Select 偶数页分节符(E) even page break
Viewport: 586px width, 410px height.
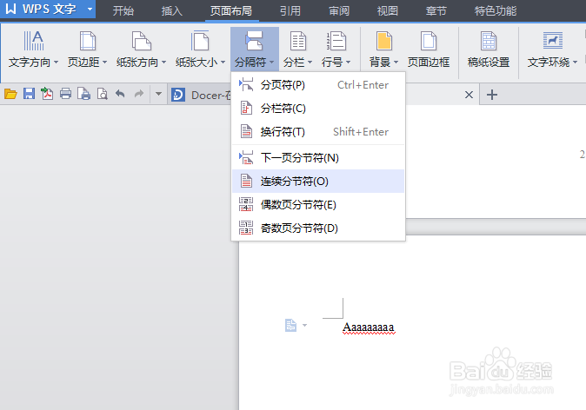[318, 205]
